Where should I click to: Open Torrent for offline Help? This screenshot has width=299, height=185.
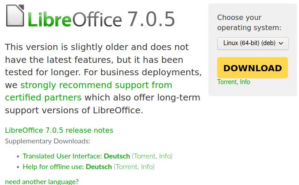(127, 167)
